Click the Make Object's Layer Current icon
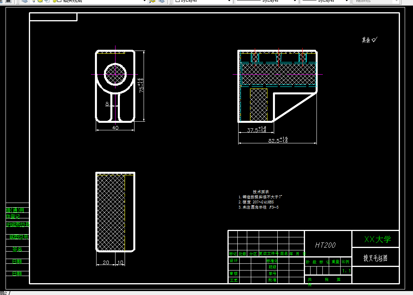413x295 pixels. click(x=153, y=1)
